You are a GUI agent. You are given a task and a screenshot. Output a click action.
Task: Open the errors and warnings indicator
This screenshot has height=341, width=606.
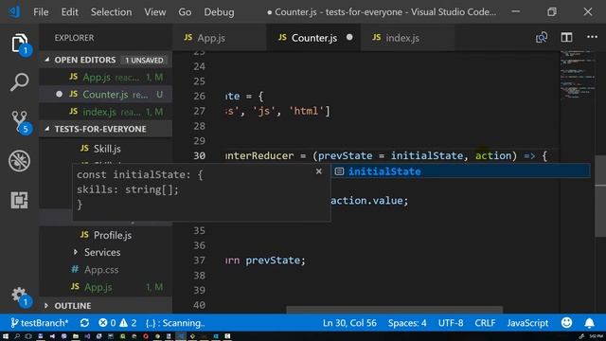(117, 323)
